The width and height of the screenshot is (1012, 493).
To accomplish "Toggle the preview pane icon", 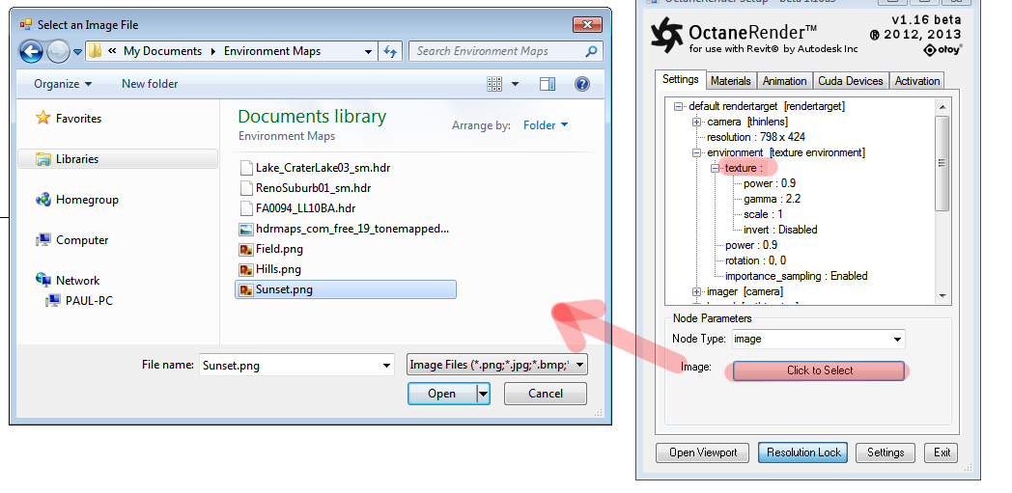I will click(548, 84).
